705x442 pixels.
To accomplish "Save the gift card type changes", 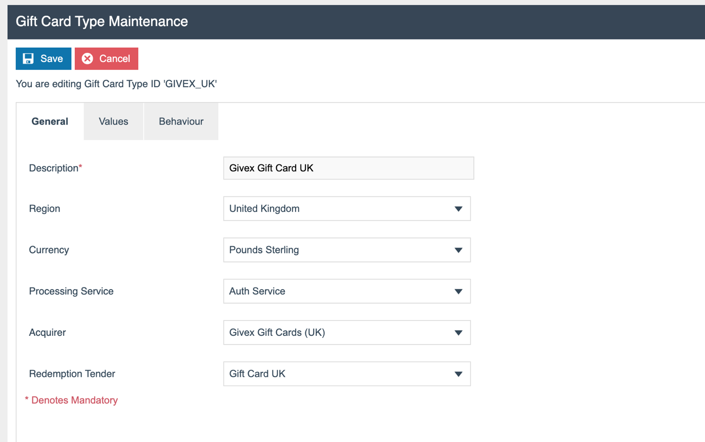I will (x=43, y=58).
